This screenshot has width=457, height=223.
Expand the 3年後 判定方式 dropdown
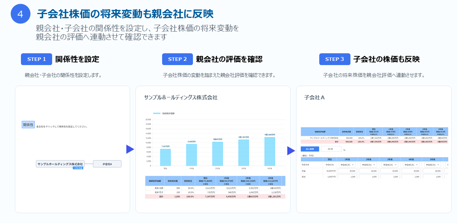pos(390,165)
